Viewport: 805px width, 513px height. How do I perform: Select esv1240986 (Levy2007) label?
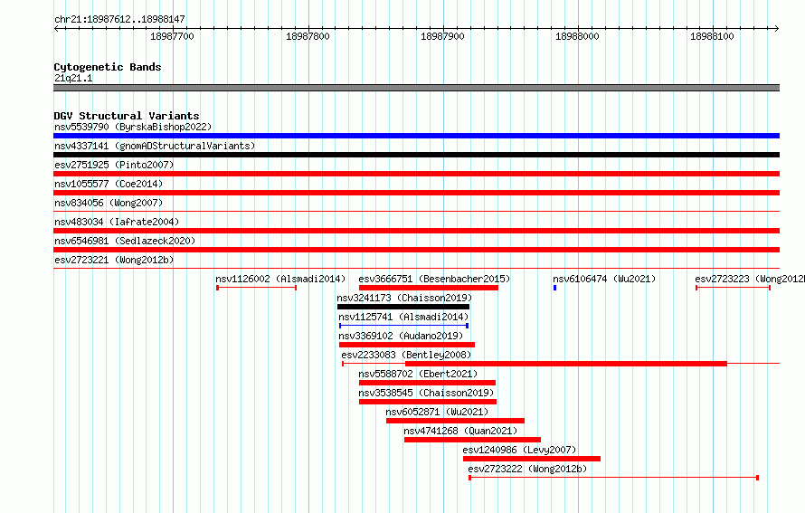(519, 450)
